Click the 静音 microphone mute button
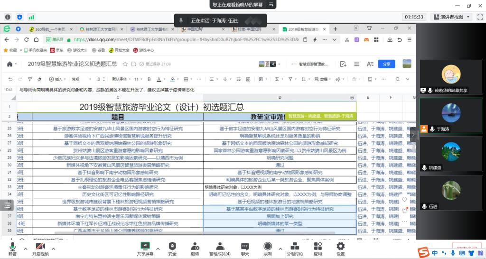Image resolution: width=486 pixels, height=259 pixels. pos(12,247)
